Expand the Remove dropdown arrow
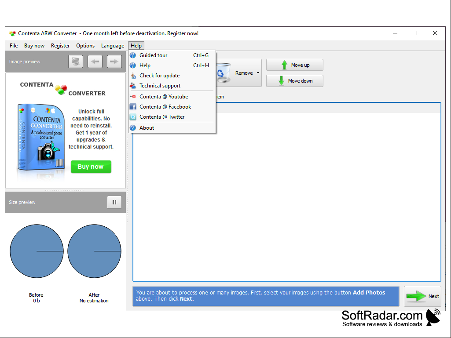 [258, 73]
